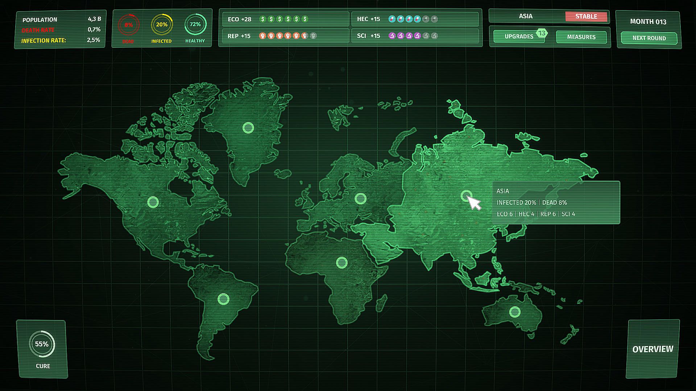The width and height of the screenshot is (696, 391).
Task: Open the Upgrades menu
Action: coord(519,37)
